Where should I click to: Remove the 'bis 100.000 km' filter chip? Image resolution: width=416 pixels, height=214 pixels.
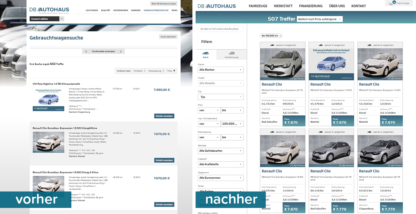point(280,36)
